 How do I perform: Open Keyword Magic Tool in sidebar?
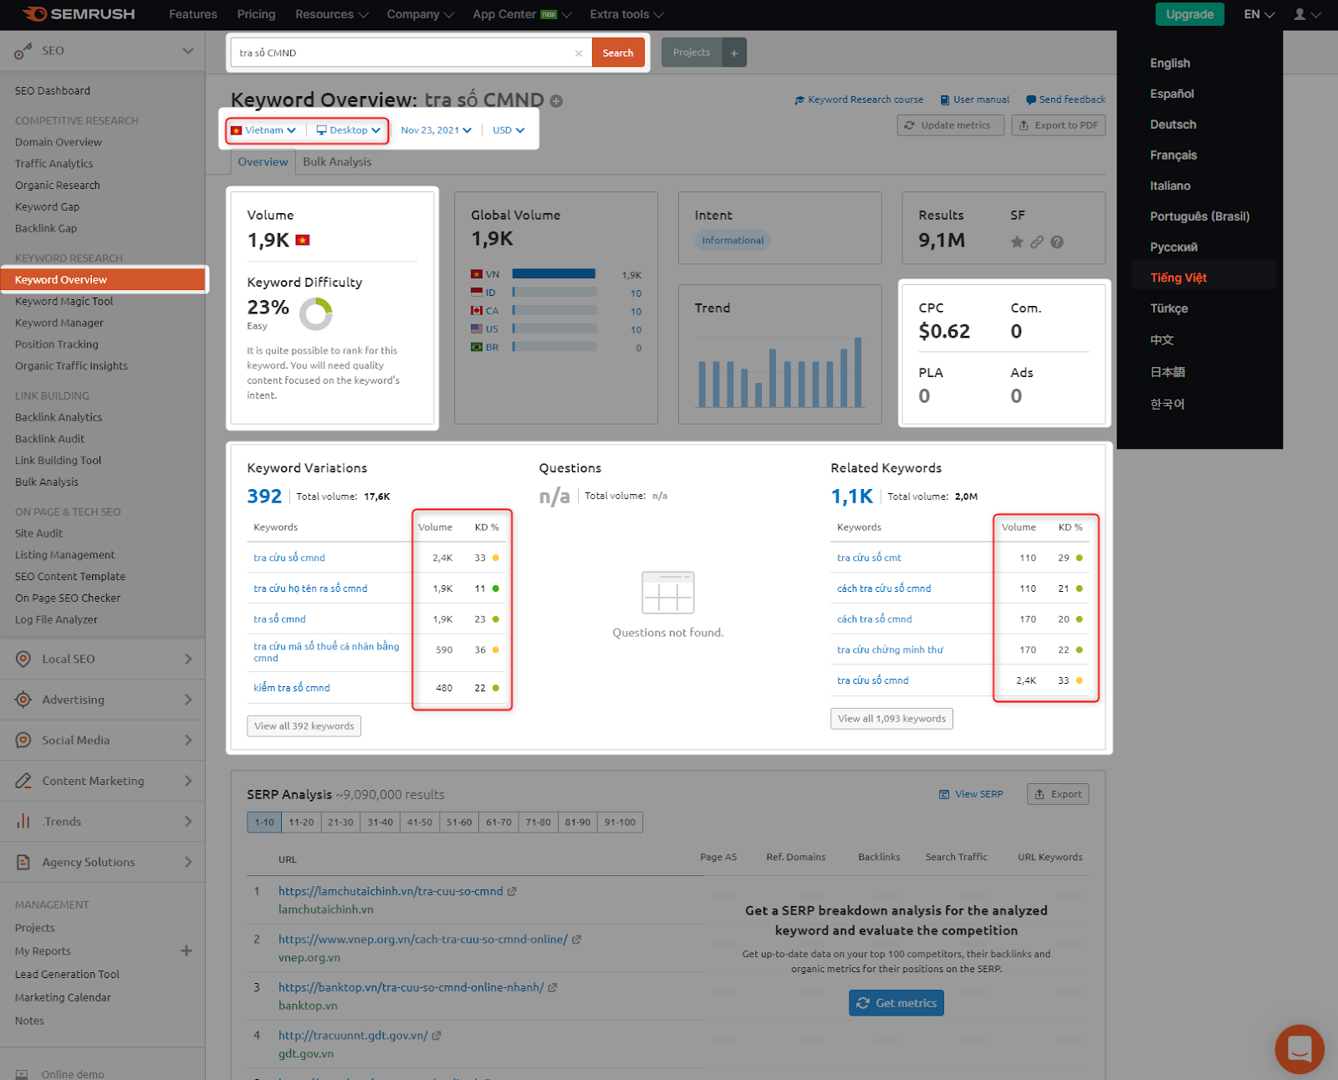pyautogui.click(x=64, y=301)
